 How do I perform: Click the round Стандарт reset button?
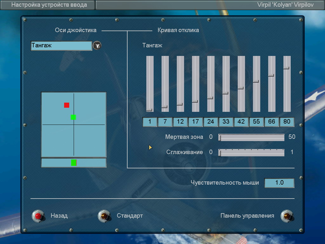(104, 216)
